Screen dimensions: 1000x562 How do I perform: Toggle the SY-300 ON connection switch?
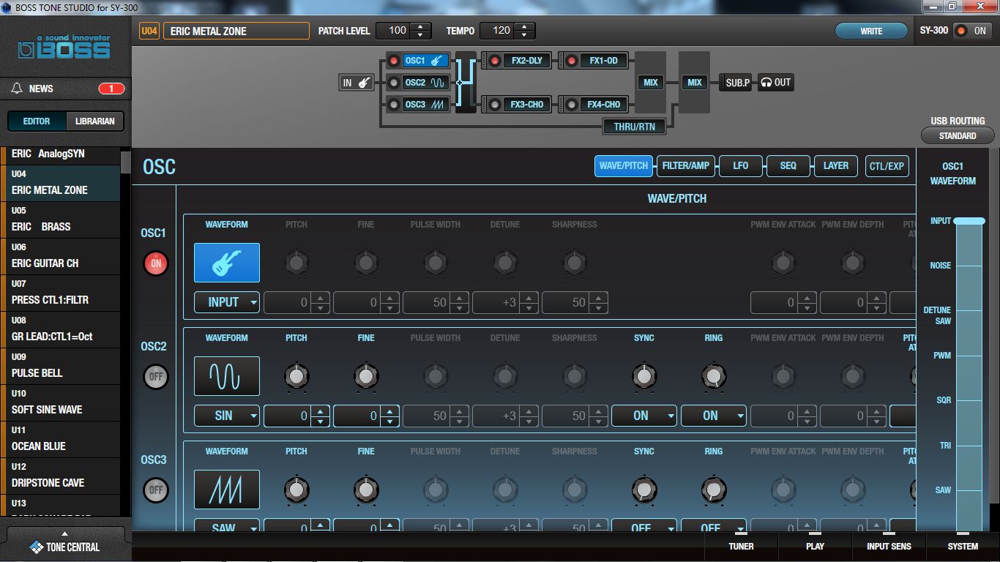tap(972, 31)
